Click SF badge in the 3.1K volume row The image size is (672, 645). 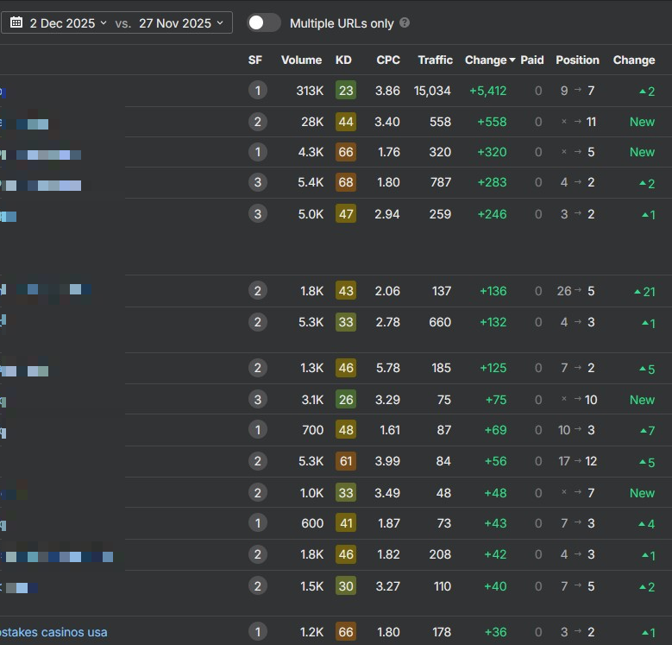click(x=258, y=400)
